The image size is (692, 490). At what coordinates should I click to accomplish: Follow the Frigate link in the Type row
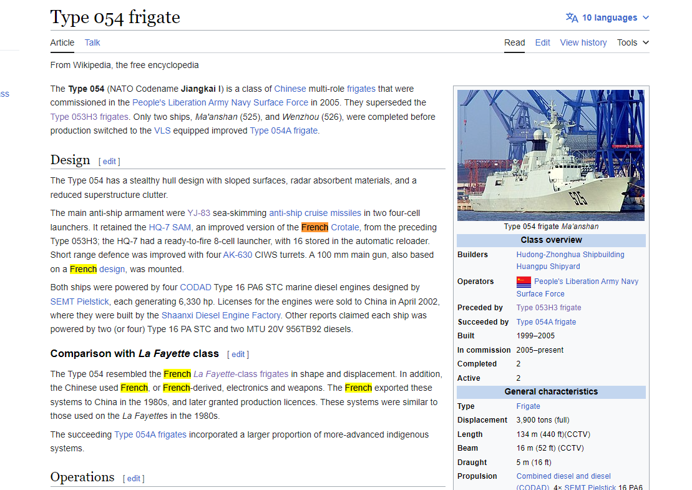[x=529, y=406]
